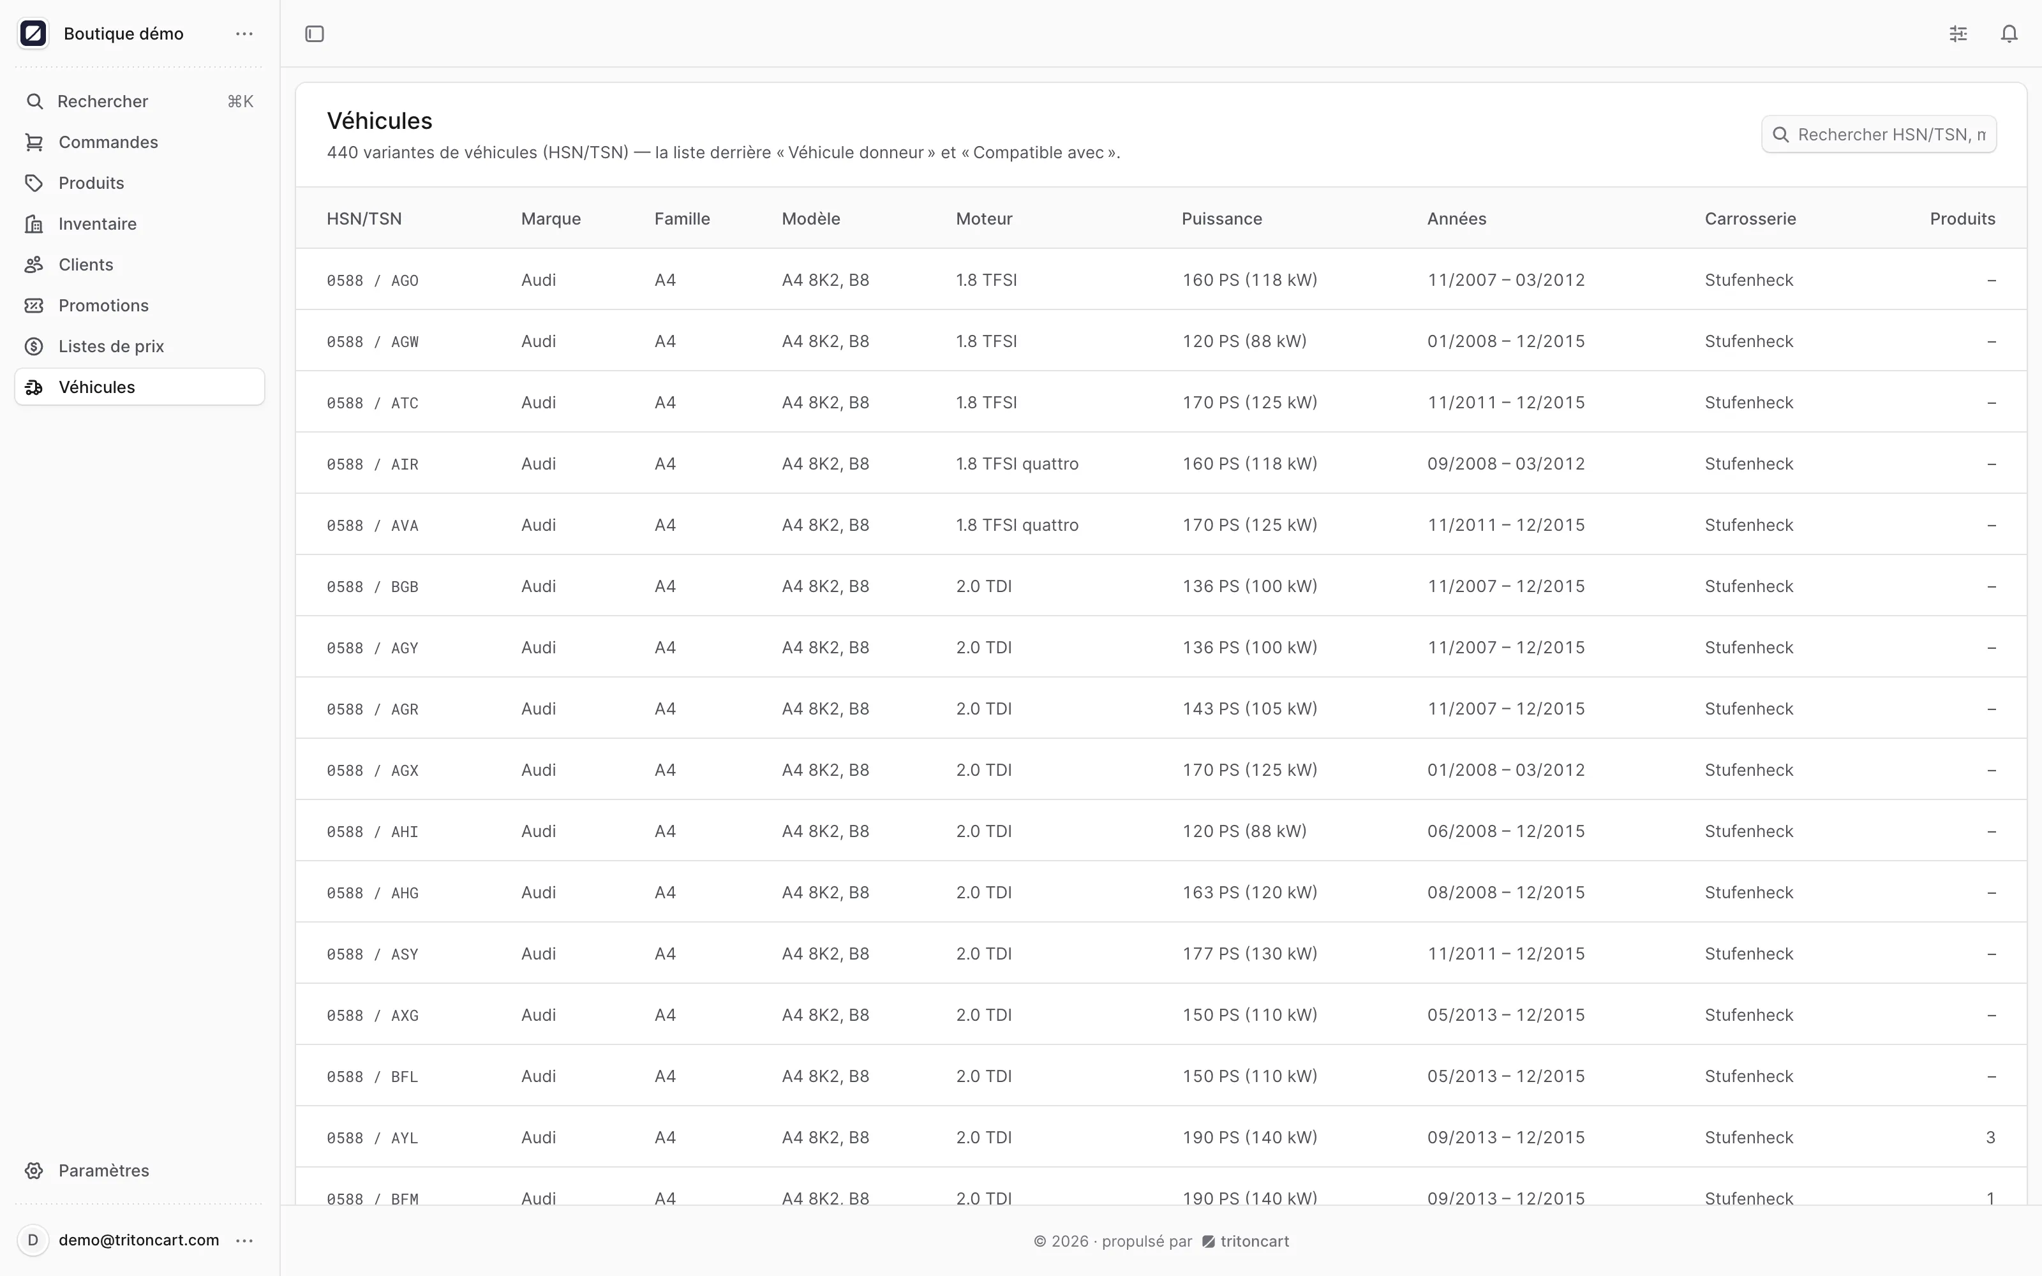Image resolution: width=2042 pixels, height=1276 pixels.
Task: Click the search icon in vehicle search field
Action: click(1780, 135)
